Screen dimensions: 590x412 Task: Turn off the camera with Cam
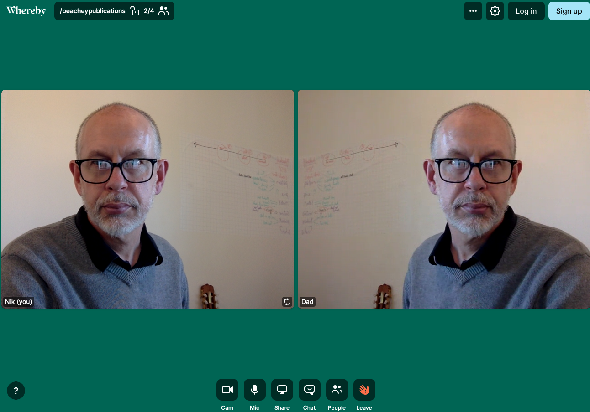pyautogui.click(x=227, y=390)
